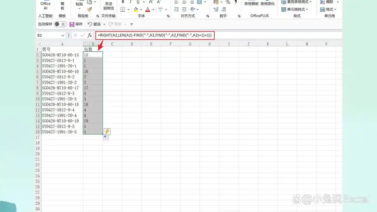This screenshot has height=212, width=377.
Task: Decrease indent
Action: point(176,9)
